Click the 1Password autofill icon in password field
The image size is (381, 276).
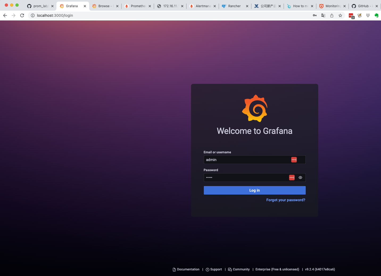click(292, 178)
